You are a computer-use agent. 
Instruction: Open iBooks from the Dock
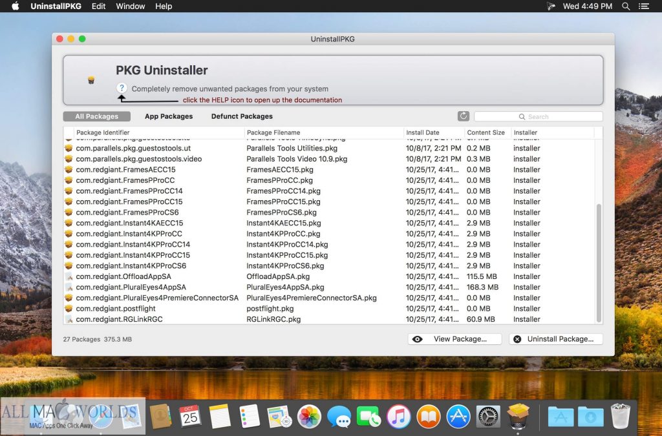click(429, 417)
